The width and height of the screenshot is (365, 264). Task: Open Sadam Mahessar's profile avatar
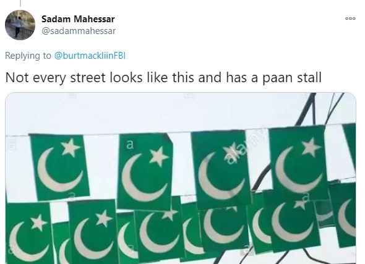[x=20, y=25]
